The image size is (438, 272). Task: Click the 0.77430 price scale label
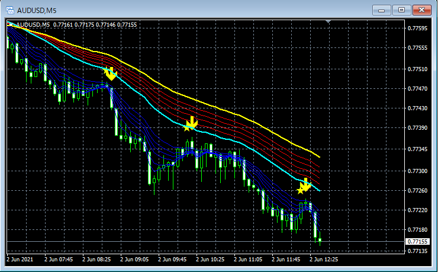417,108
